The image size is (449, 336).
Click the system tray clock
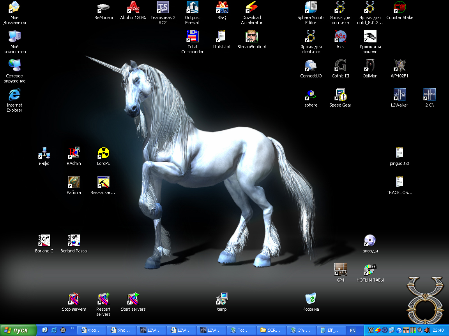[x=438, y=330]
